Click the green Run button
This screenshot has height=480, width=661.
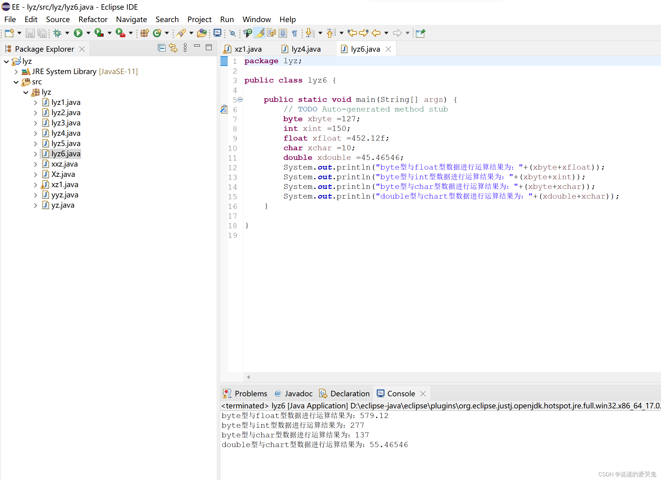pyautogui.click(x=78, y=33)
